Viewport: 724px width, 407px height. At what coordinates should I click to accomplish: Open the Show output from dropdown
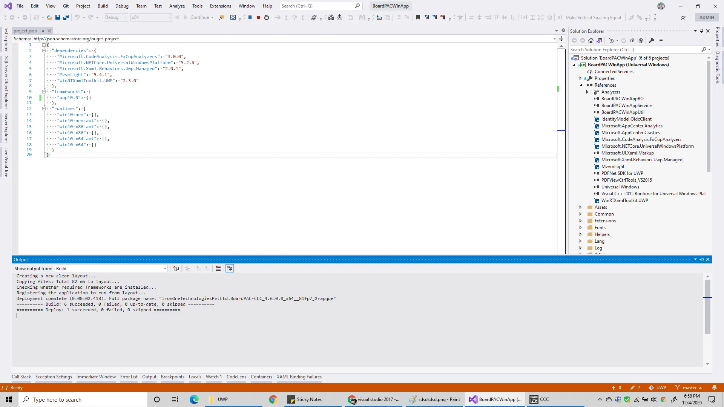coord(165,268)
